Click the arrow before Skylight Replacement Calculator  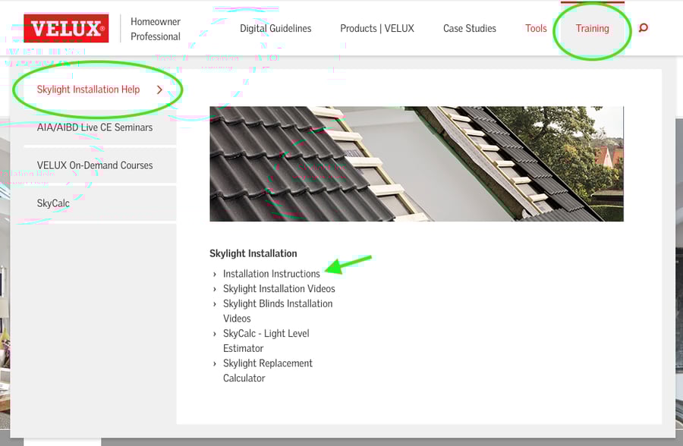(215, 363)
